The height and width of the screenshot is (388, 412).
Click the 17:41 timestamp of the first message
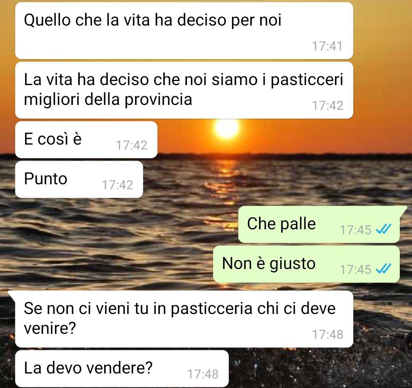point(327,46)
